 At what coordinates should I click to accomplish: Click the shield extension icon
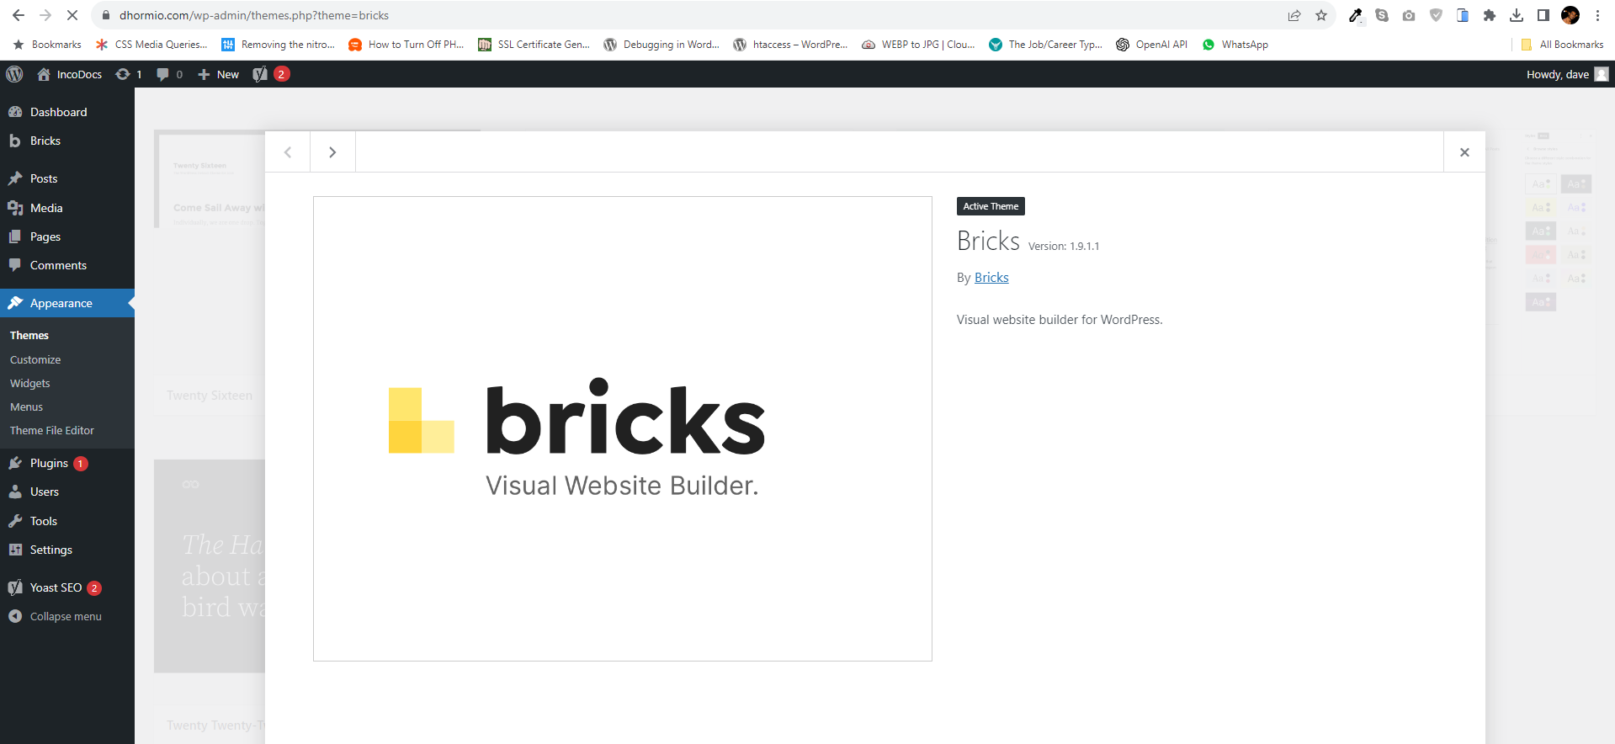1436,15
